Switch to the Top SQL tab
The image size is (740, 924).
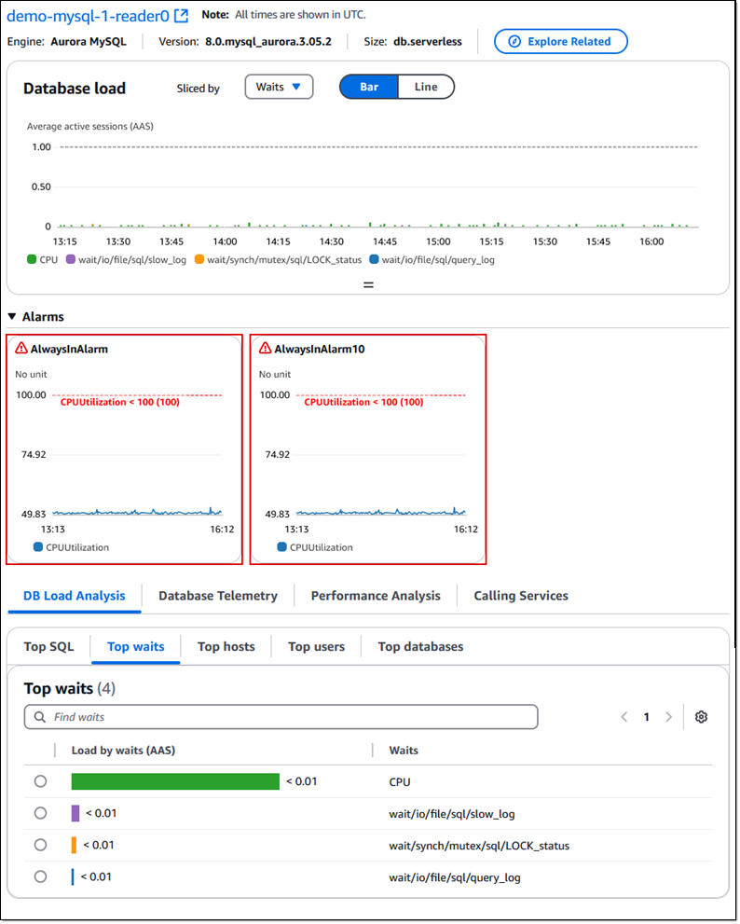point(48,646)
